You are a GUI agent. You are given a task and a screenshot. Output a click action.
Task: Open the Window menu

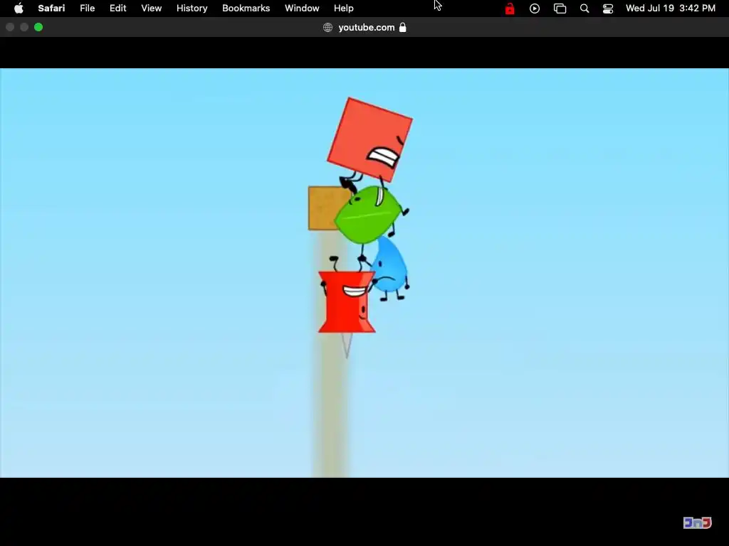[x=302, y=9]
